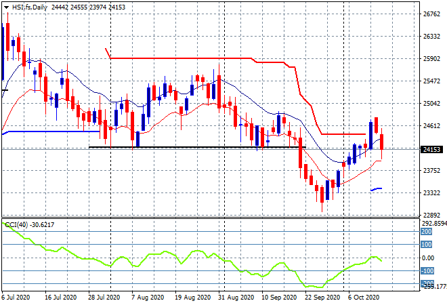Select the short blue line near 23322

pos(377,189)
